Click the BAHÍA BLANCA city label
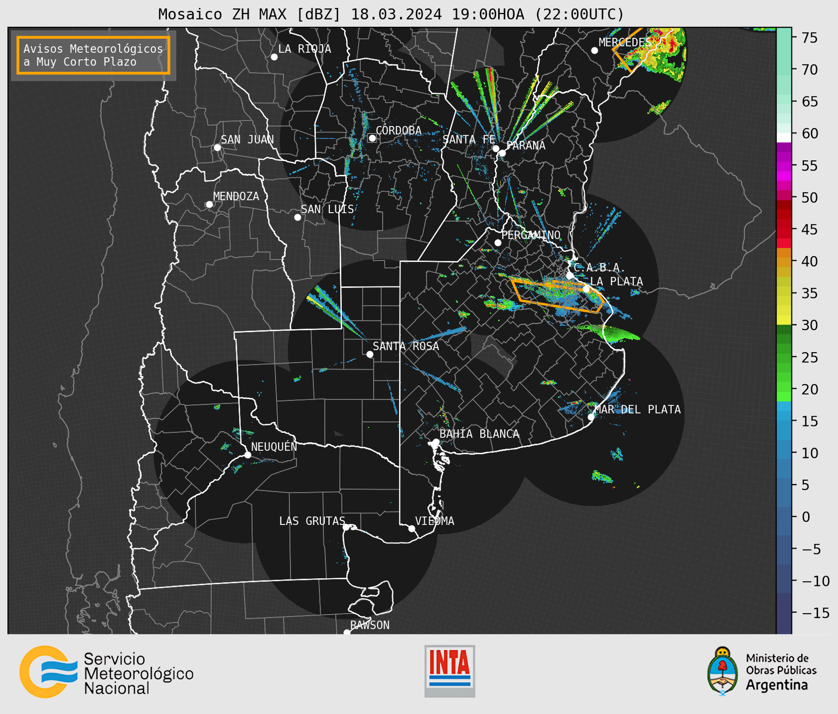This screenshot has width=838, height=714. 479,434
